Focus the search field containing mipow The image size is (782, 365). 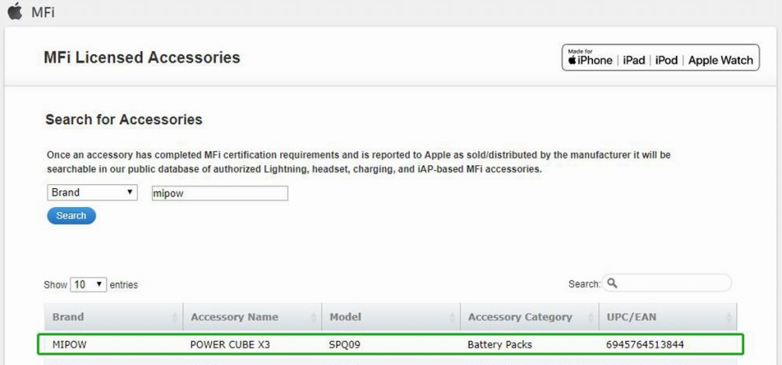[x=220, y=194]
